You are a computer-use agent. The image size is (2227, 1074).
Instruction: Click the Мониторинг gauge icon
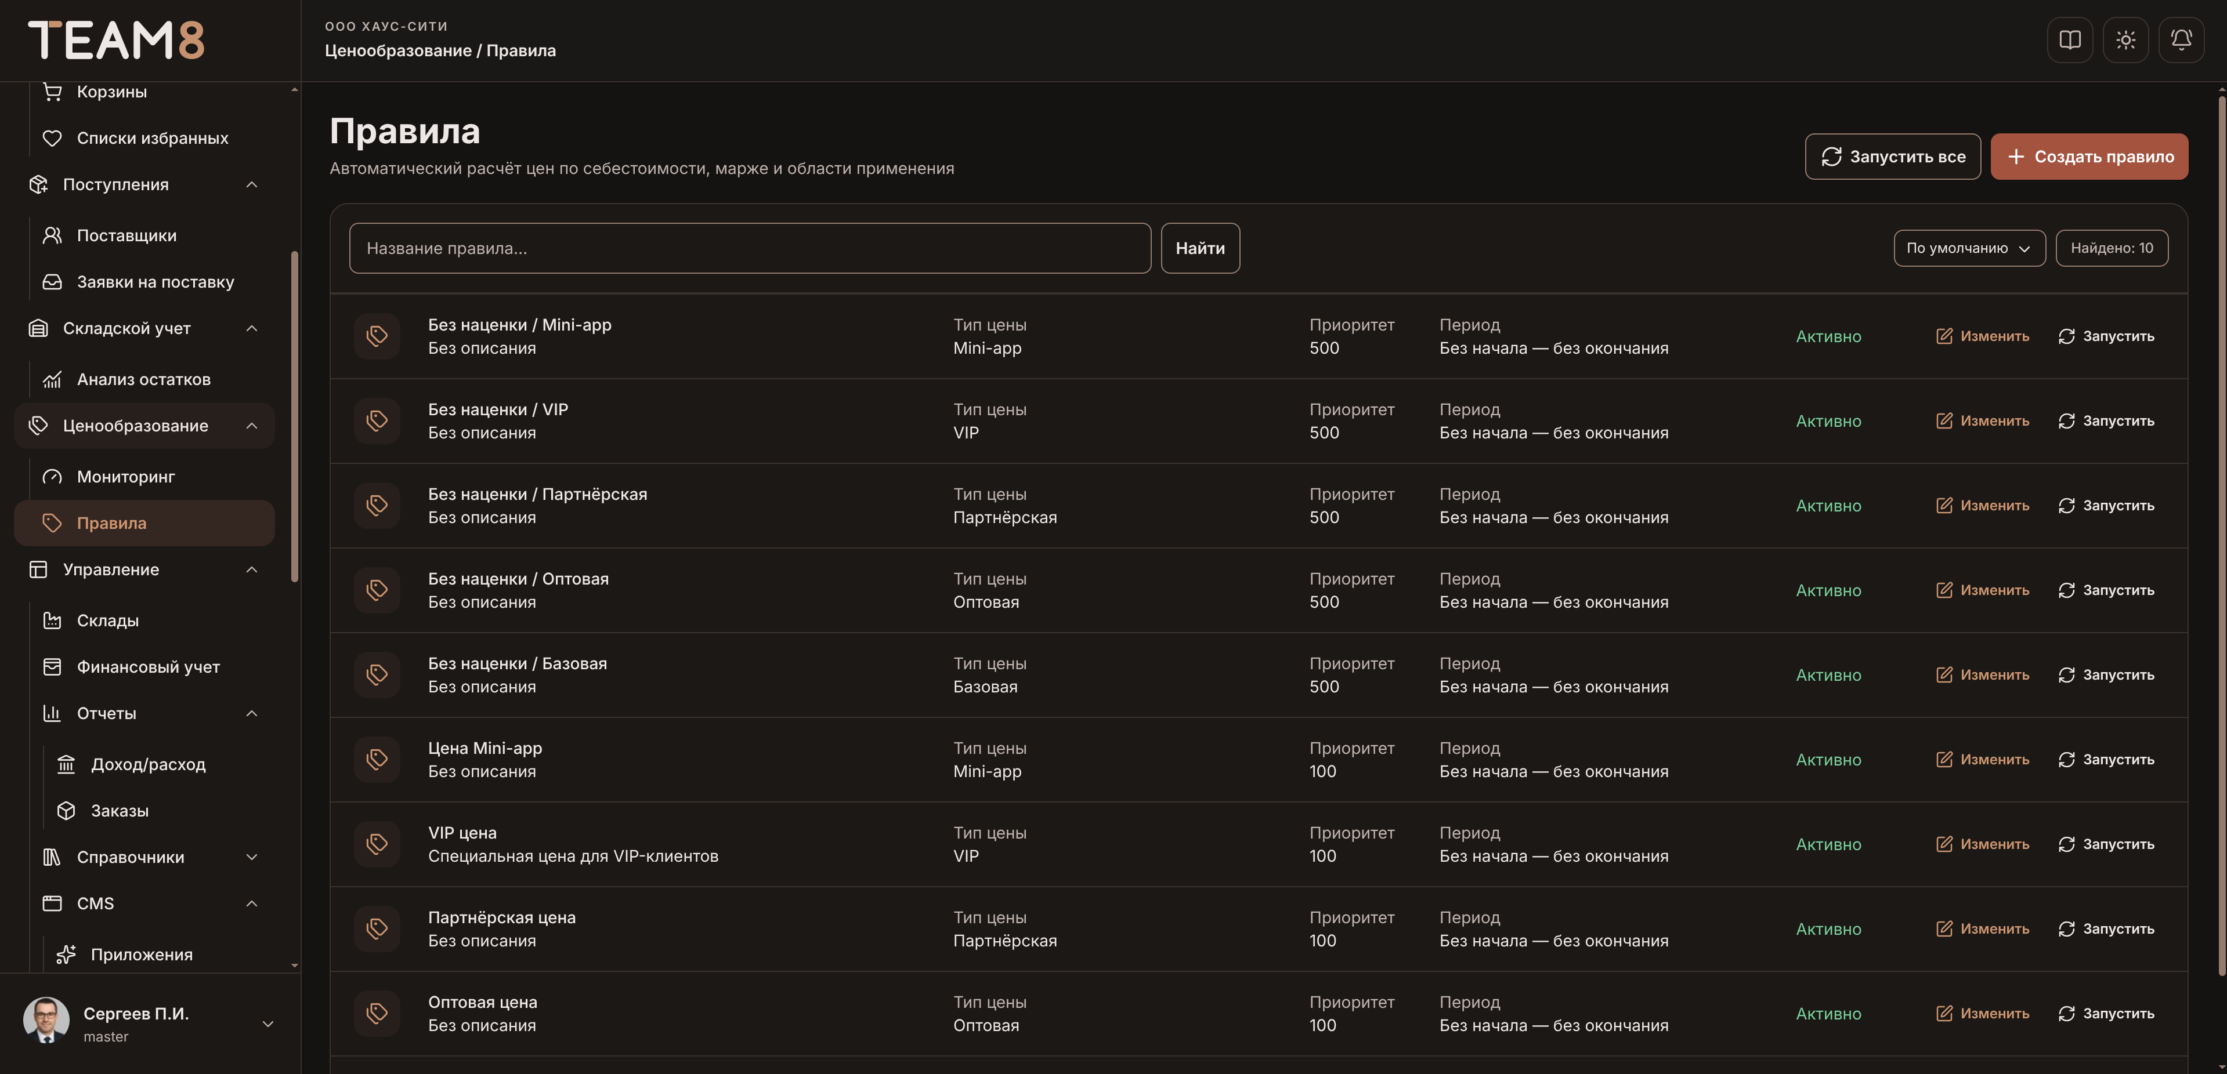(x=53, y=477)
